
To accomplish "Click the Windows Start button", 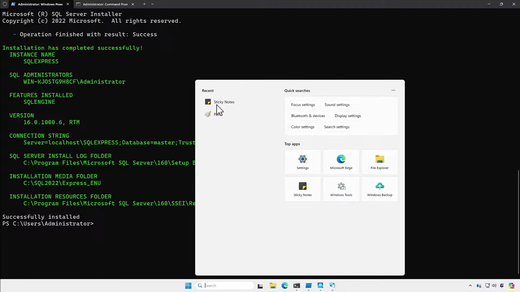I will coord(188,286).
